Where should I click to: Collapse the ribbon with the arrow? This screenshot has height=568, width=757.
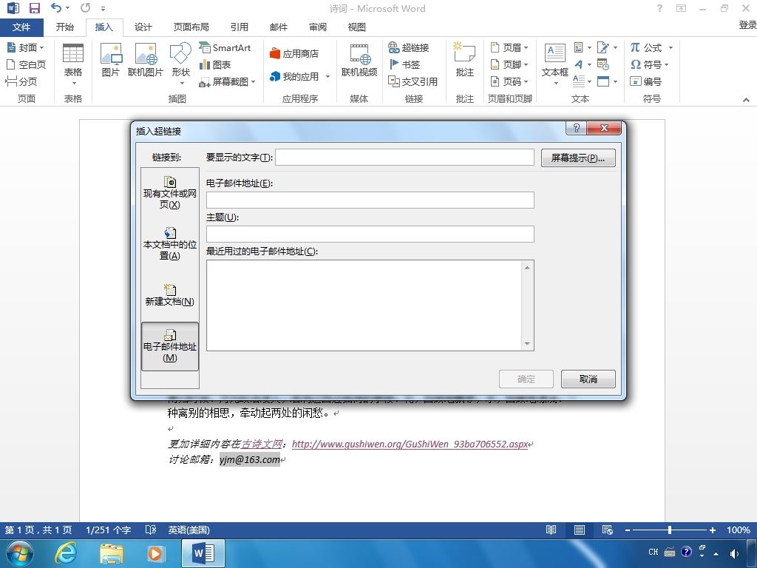pos(746,100)
